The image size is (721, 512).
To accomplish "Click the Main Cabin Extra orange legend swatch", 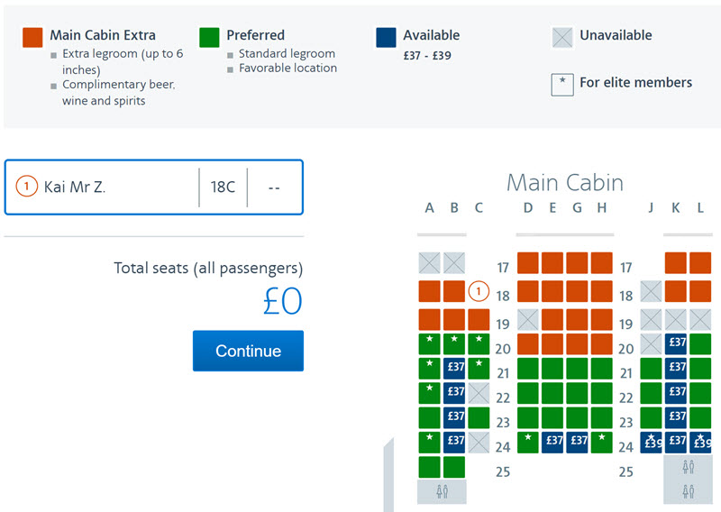I will pos(32,37).
